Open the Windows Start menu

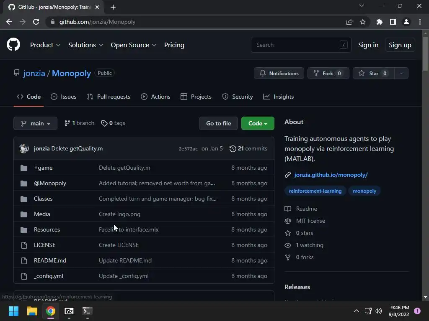click(x=13, y=311)
